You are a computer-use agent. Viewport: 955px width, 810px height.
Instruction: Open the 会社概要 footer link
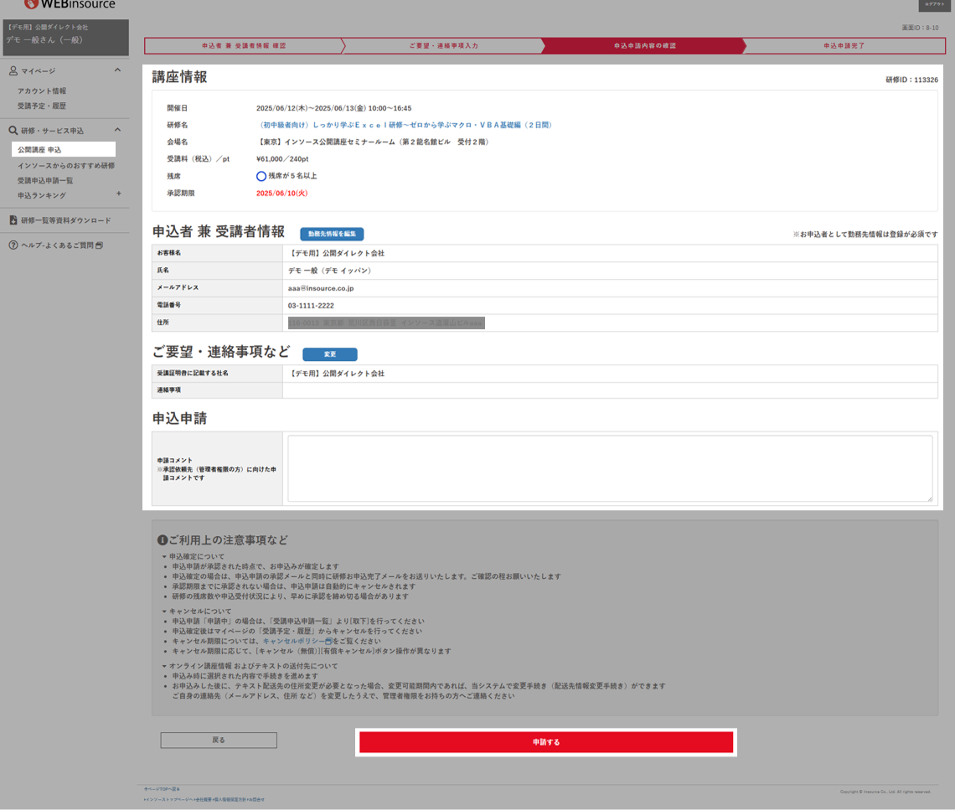point(203,800)
